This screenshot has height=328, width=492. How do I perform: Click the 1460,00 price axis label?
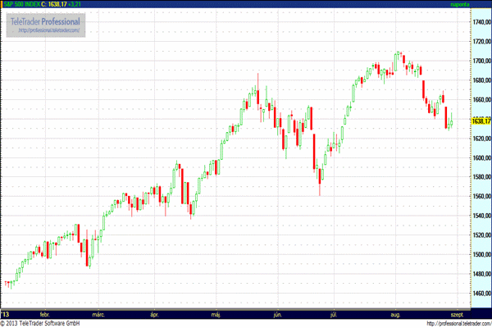[x=481, y=294]
